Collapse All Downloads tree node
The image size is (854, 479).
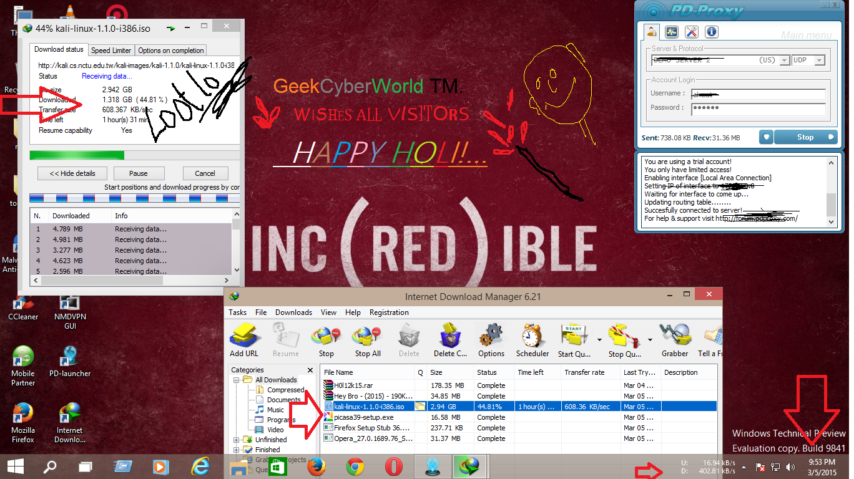tap(237, 380)
